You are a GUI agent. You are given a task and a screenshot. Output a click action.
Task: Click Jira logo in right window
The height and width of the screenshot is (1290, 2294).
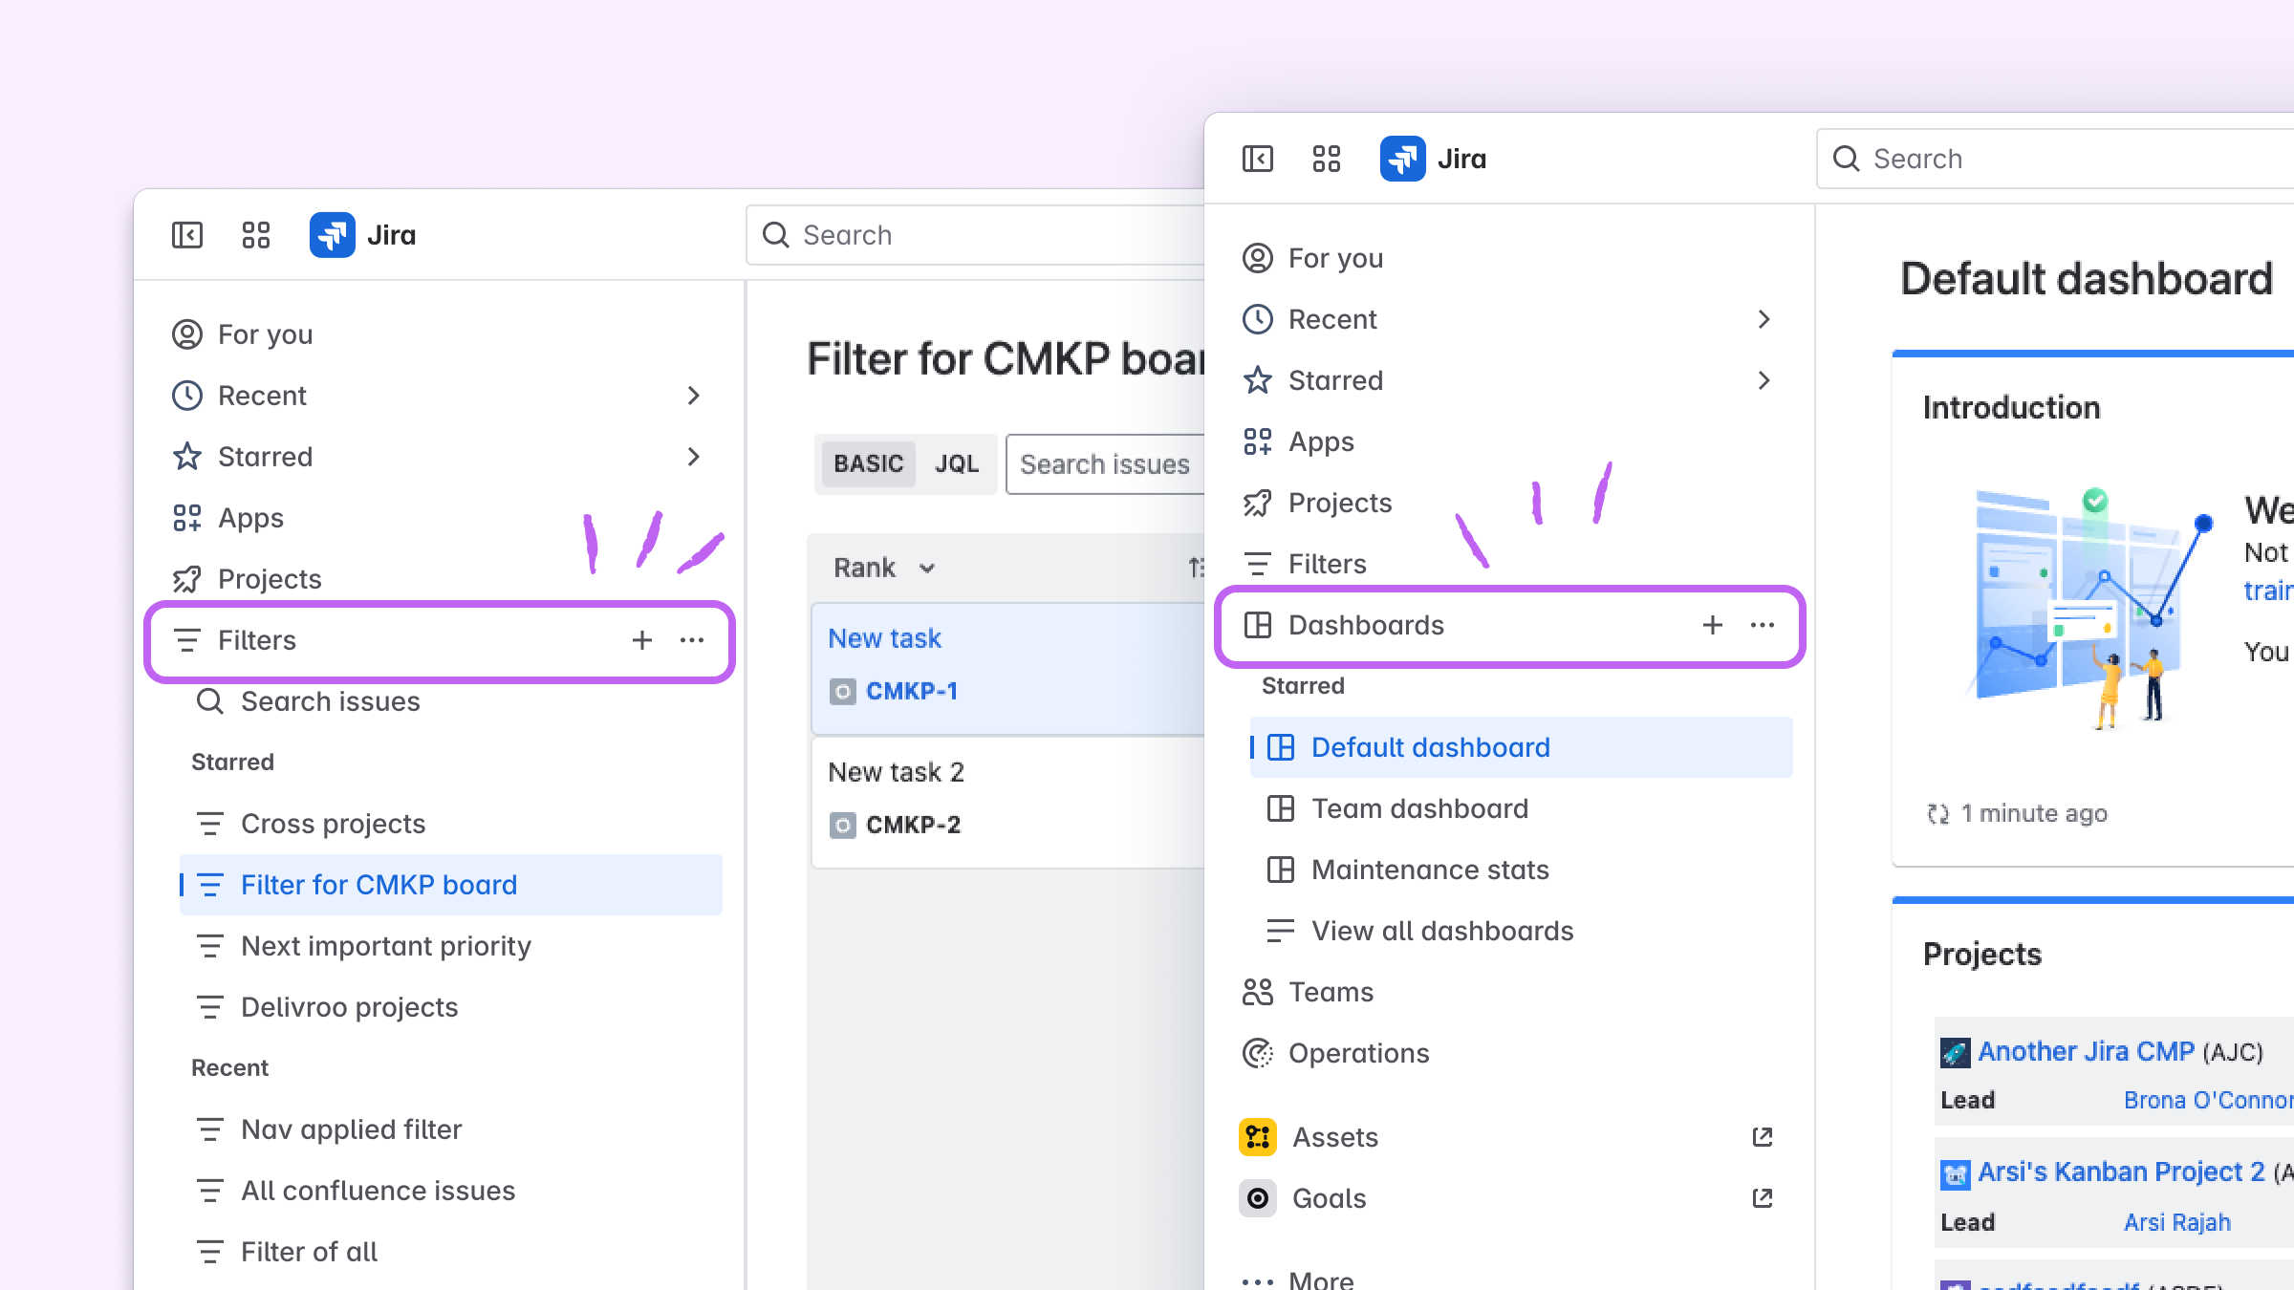click(x=1403, y=159)
